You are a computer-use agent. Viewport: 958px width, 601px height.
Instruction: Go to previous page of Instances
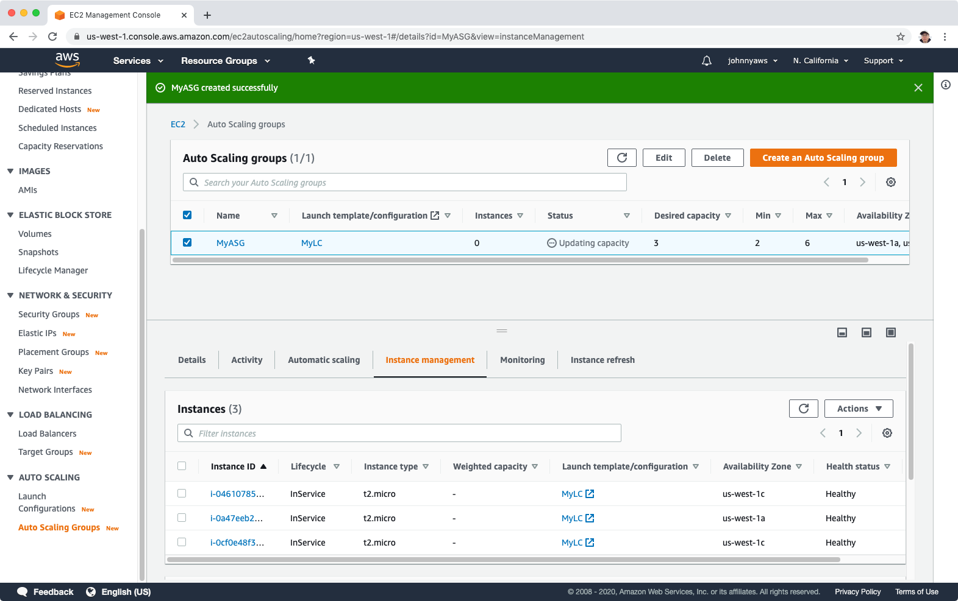tap(823, 433)
